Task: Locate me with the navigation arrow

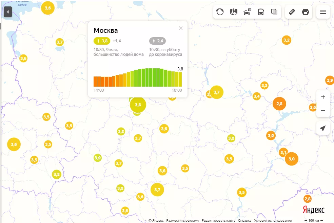Action: pyautogui.click(x=323, y=128)
